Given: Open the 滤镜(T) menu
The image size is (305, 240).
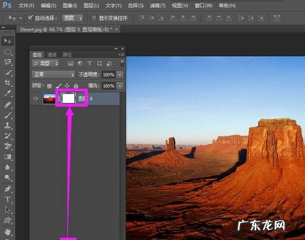Looking at the screenshot, I should tap(156, 5).
